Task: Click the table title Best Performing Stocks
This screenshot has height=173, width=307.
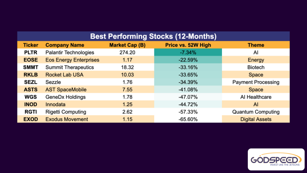Action: coord(153,36)
